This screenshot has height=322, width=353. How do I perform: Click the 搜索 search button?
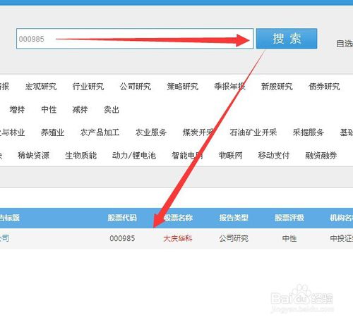pos(287,39)
